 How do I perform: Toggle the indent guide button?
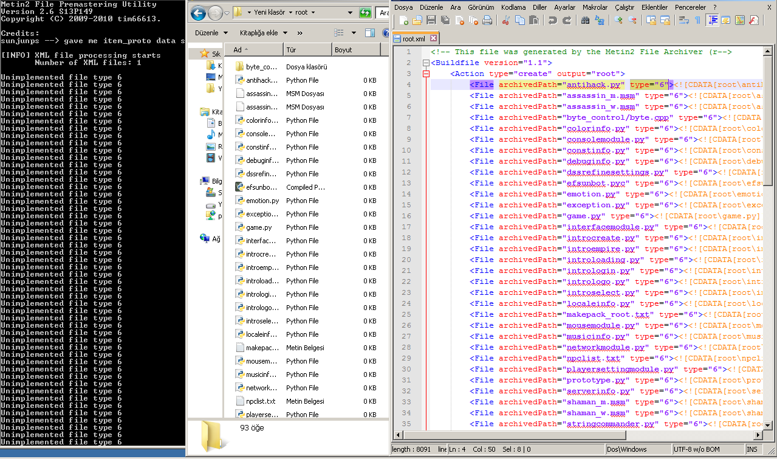coord(712,21)
